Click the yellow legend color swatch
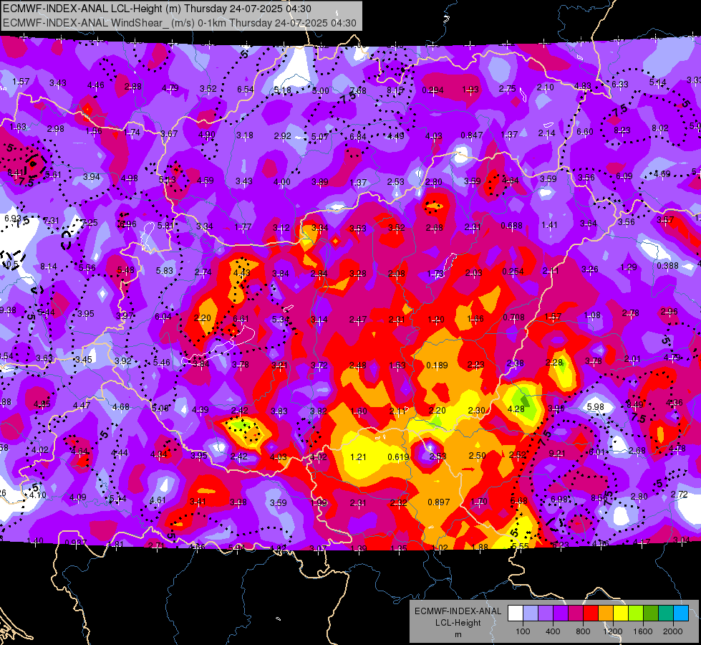This screenshot has width=701, height=645. click(621, 613)
